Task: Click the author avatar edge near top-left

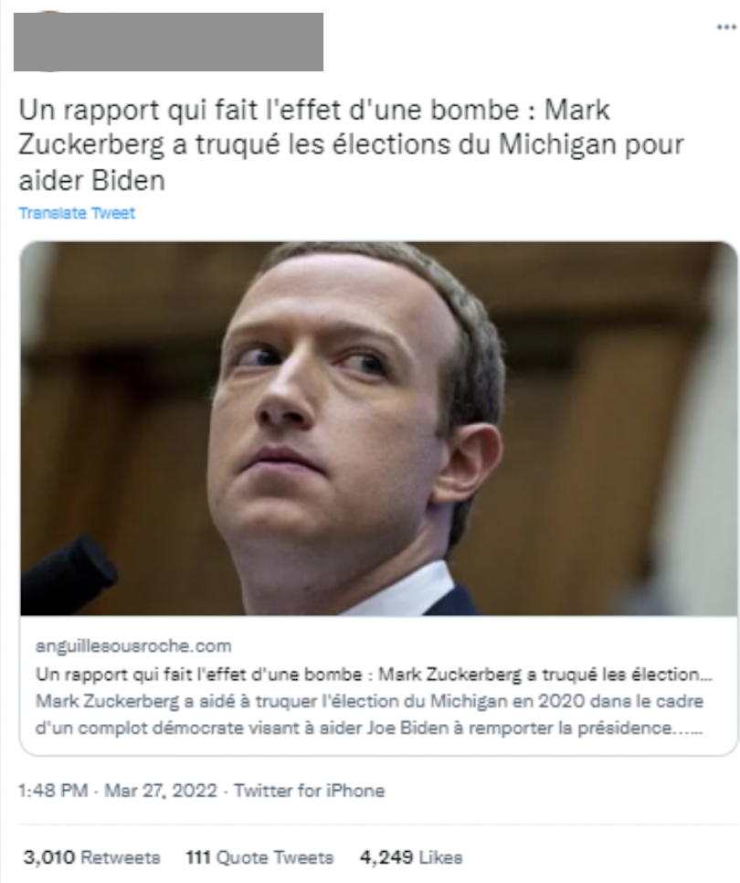Action: [49, 12]
